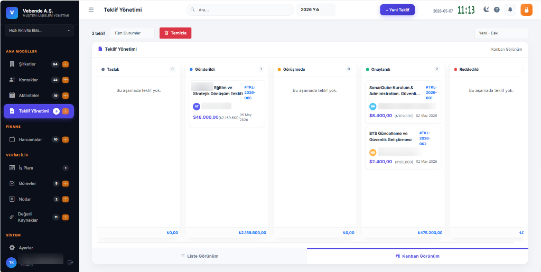Image resolution: width=541 pixels, height=272 pixels.
Task: Open the notifications bell
Action: point(510,10)
